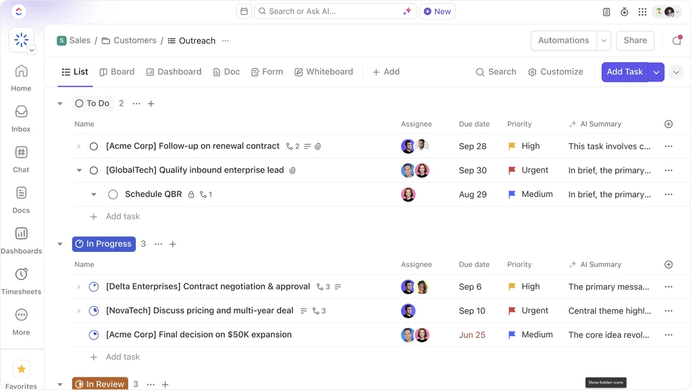Switch to the Form tab
The height and width of the screenshot is (390, 691).
point(267,72)
